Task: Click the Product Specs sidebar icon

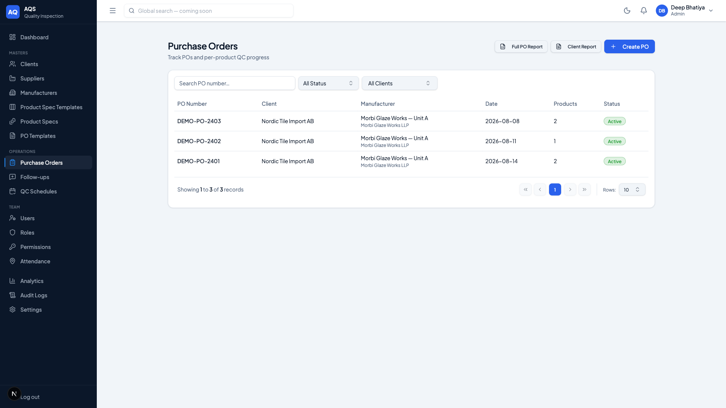Action: (12, 121)
